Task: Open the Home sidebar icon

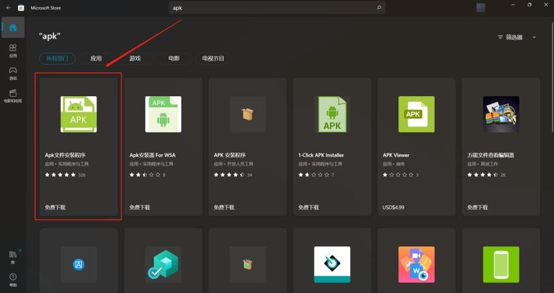Action: click(x=13, y=27)
